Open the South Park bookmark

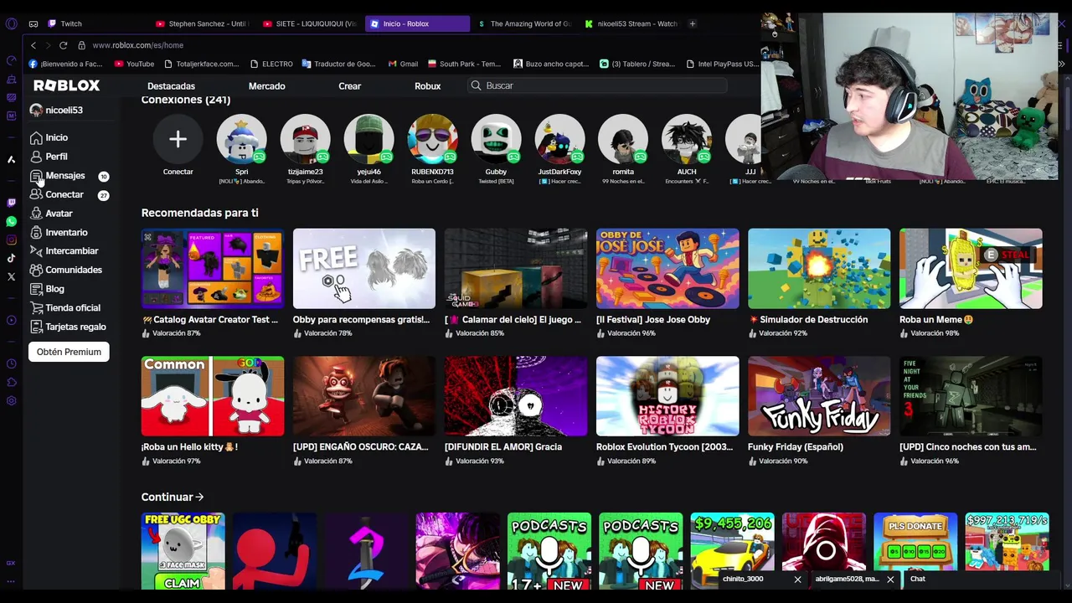tap(464, 64)
